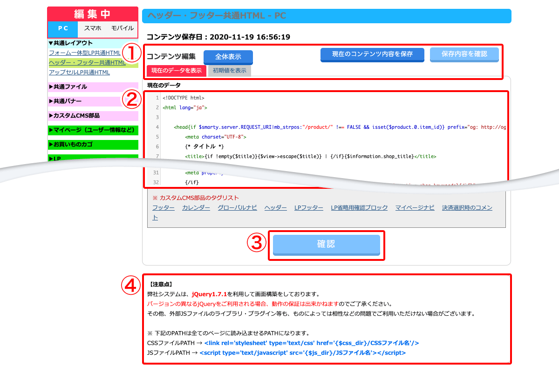This screenshot has width=559, height=372.
Task: Click 現在のコンテンツ内容を保存 button
Action: [x=372, y=54]
